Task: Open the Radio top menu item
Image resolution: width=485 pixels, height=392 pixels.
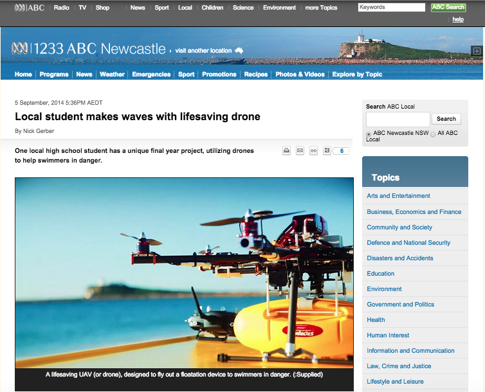Action: [61, 8]
